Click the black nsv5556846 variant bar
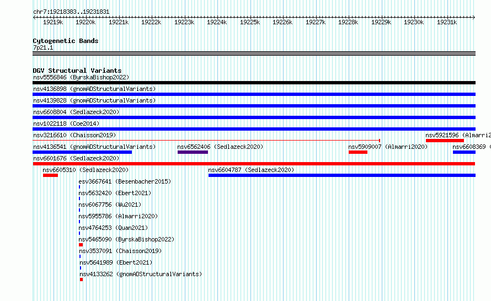Image resolution: width=491 pixels, height=301 pixels. (x=254, y=83)
